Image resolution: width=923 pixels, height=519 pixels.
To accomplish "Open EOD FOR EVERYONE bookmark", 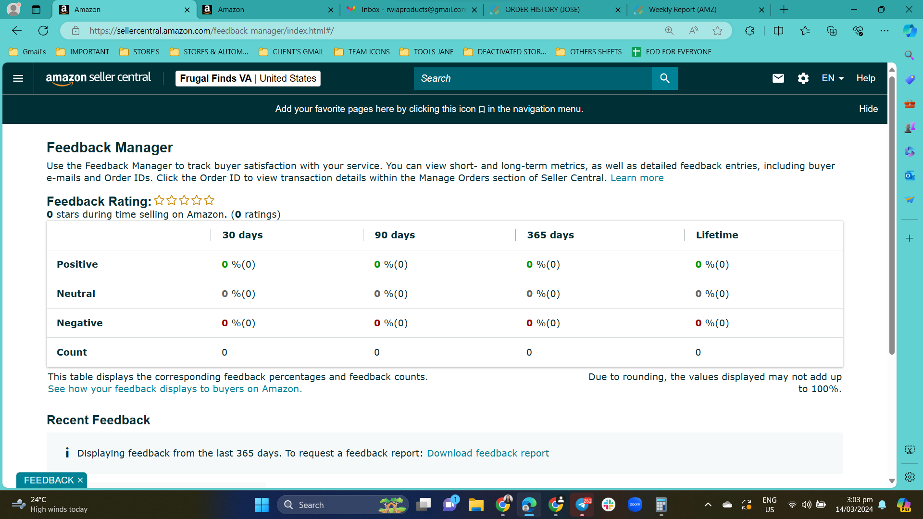I will coord(672,52).
